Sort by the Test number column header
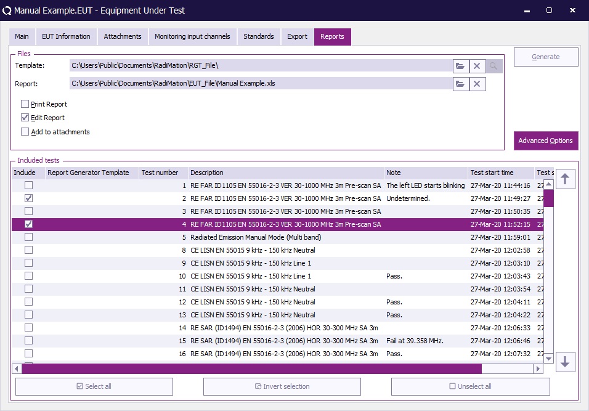The image size is (589, 411). [160, 173]
